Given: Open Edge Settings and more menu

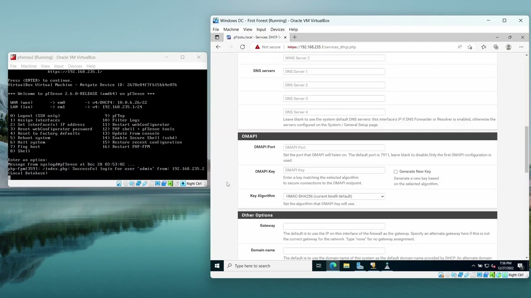Looking at the screenshot, I should pyautogui.click(x=521, y=47).
